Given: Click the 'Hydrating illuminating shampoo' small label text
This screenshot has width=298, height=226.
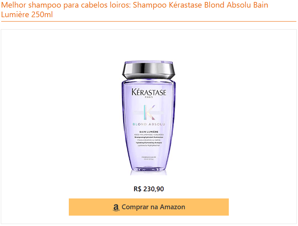Looking at the screenshot, I should (x=149, y=143).
